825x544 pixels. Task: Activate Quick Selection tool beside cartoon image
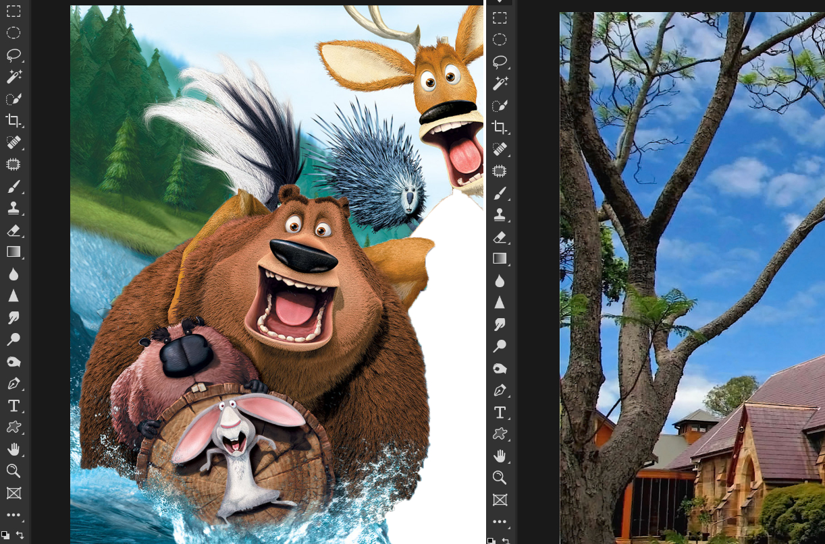pyautogui.click(x=14, y=99)
